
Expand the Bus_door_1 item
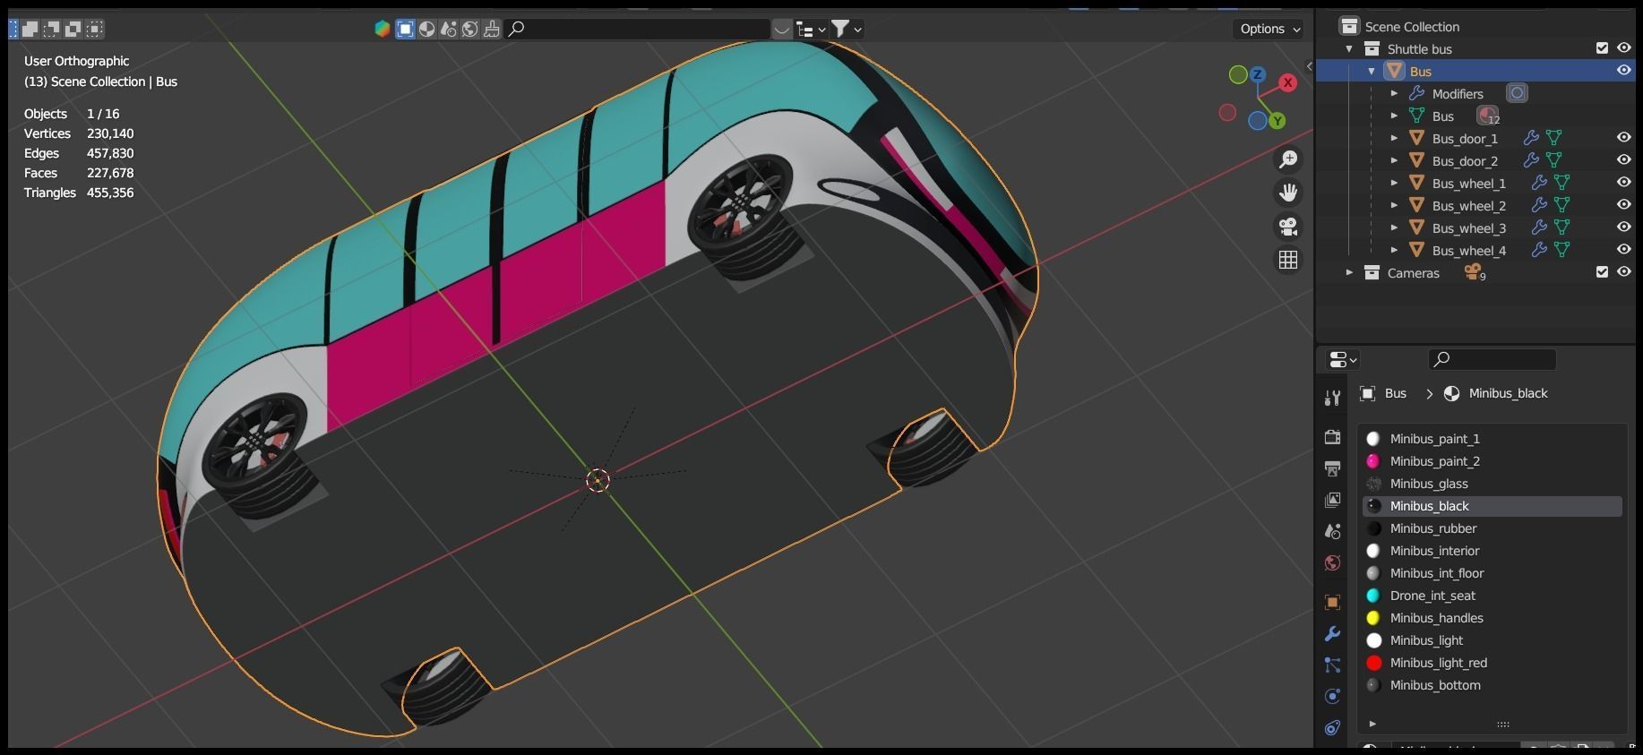pos(1394,138)
